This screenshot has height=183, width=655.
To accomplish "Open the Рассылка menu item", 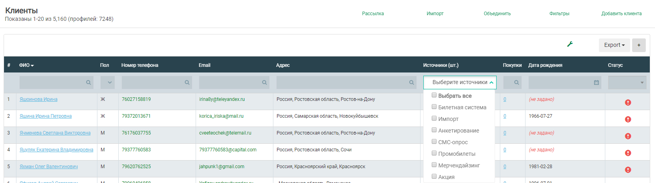I will tap(373, 14).
